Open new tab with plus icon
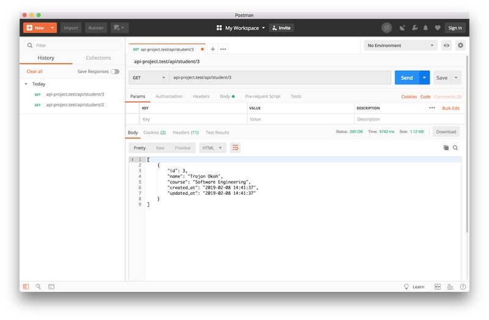This screenshot has width=489, height=320. [x=213, y=49]
